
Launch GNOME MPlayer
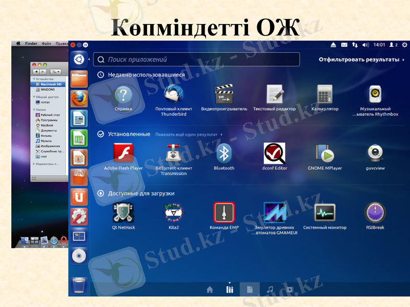pyautogui.click(x=324, y=153)
